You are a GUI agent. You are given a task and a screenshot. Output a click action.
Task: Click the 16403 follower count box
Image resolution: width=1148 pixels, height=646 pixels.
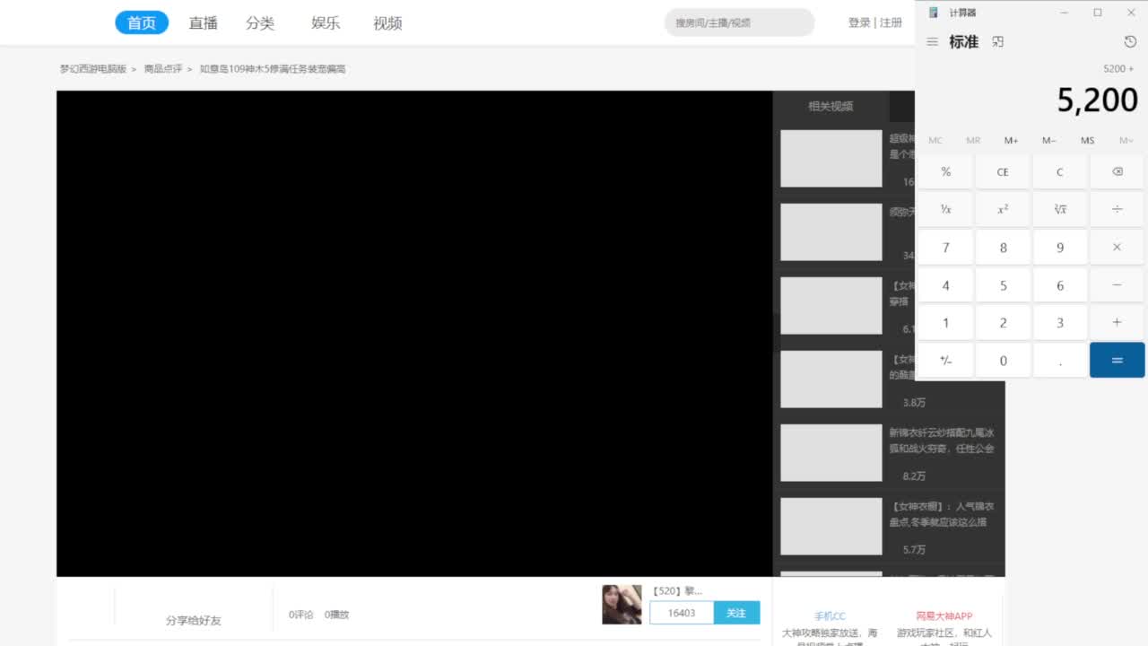(682, 613)
